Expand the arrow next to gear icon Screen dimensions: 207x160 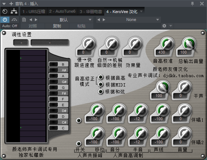pos(171,26)
